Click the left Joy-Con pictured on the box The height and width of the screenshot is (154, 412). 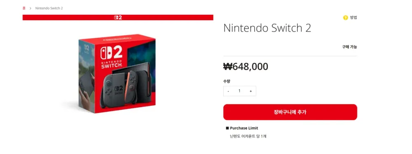[x=108, y=89]
